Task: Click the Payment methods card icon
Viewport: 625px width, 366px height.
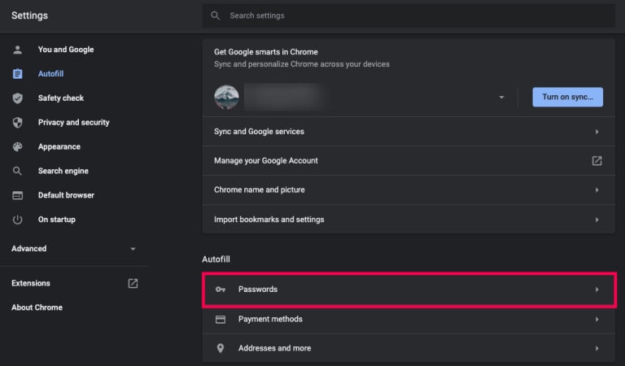Action: [220, 320]
